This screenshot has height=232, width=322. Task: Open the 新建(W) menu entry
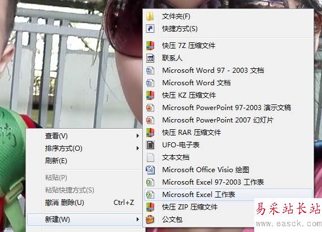(84, 220)
